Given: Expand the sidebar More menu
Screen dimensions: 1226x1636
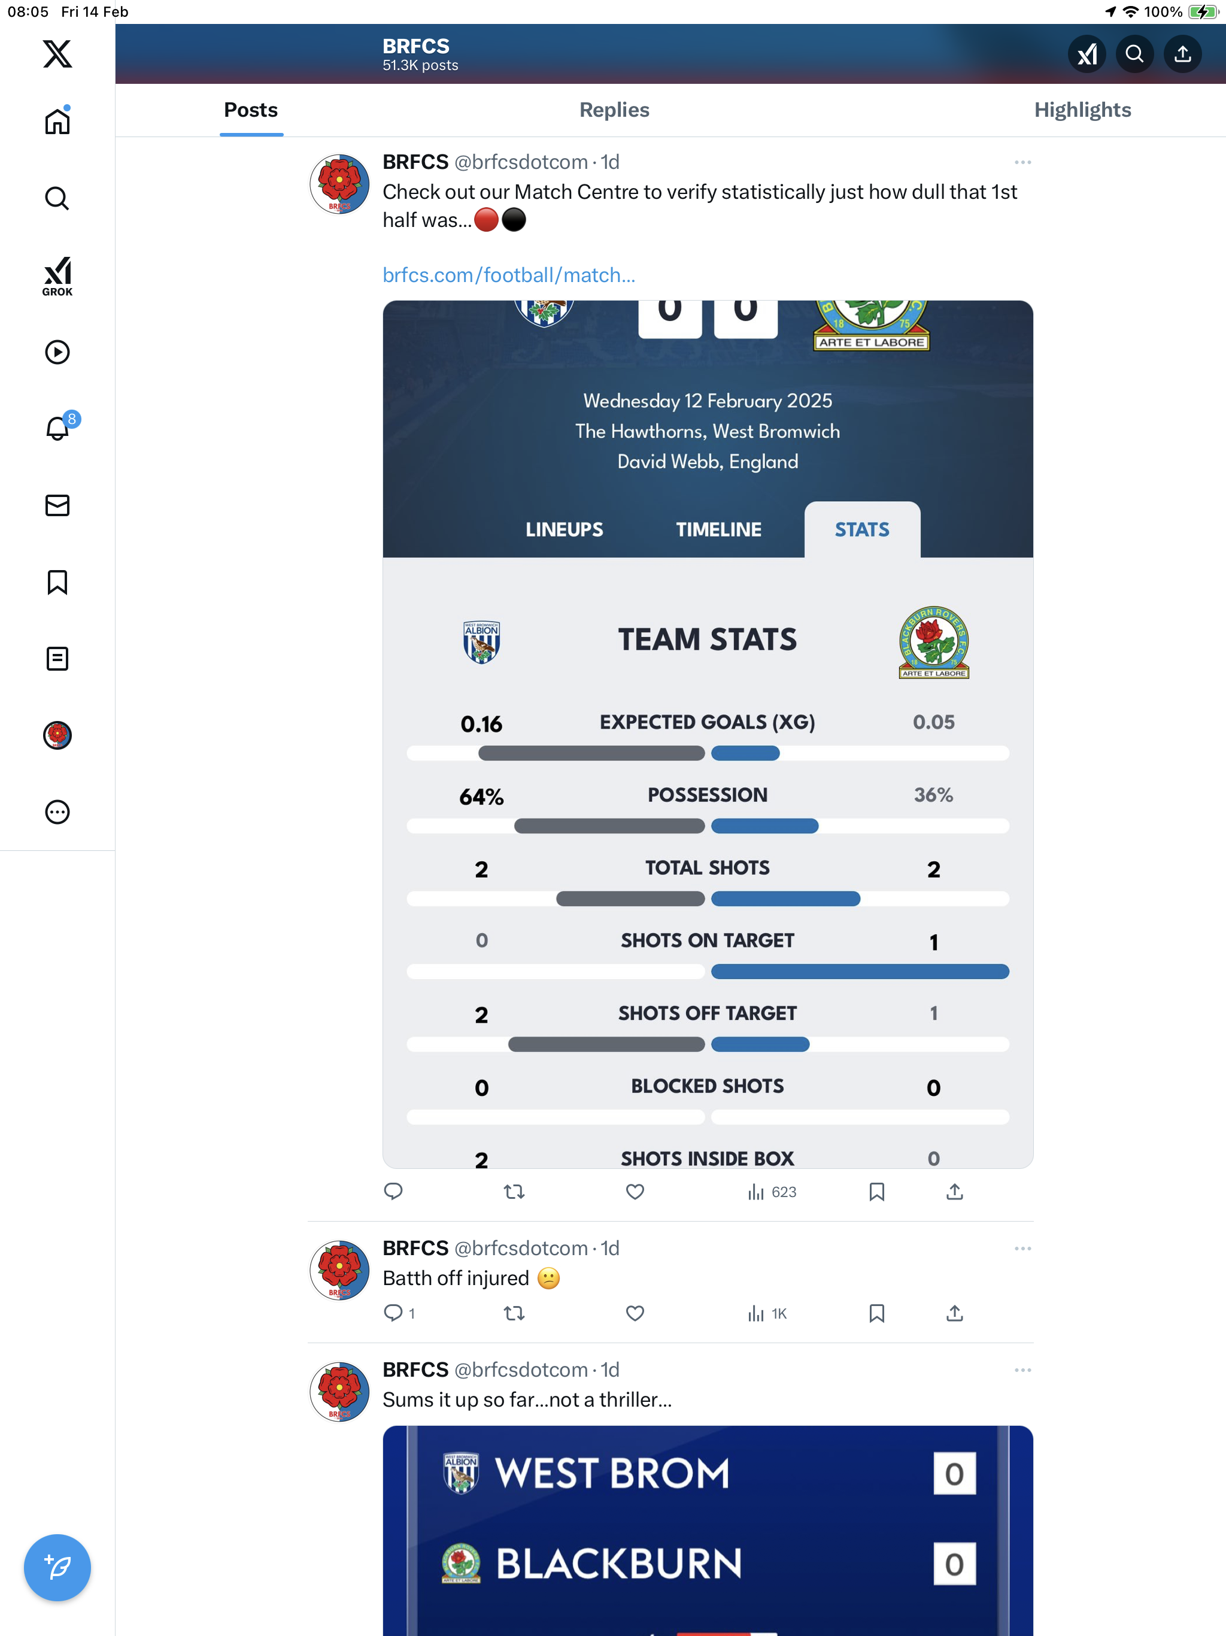Looking at the screenshot, I should tap(57, 812).
